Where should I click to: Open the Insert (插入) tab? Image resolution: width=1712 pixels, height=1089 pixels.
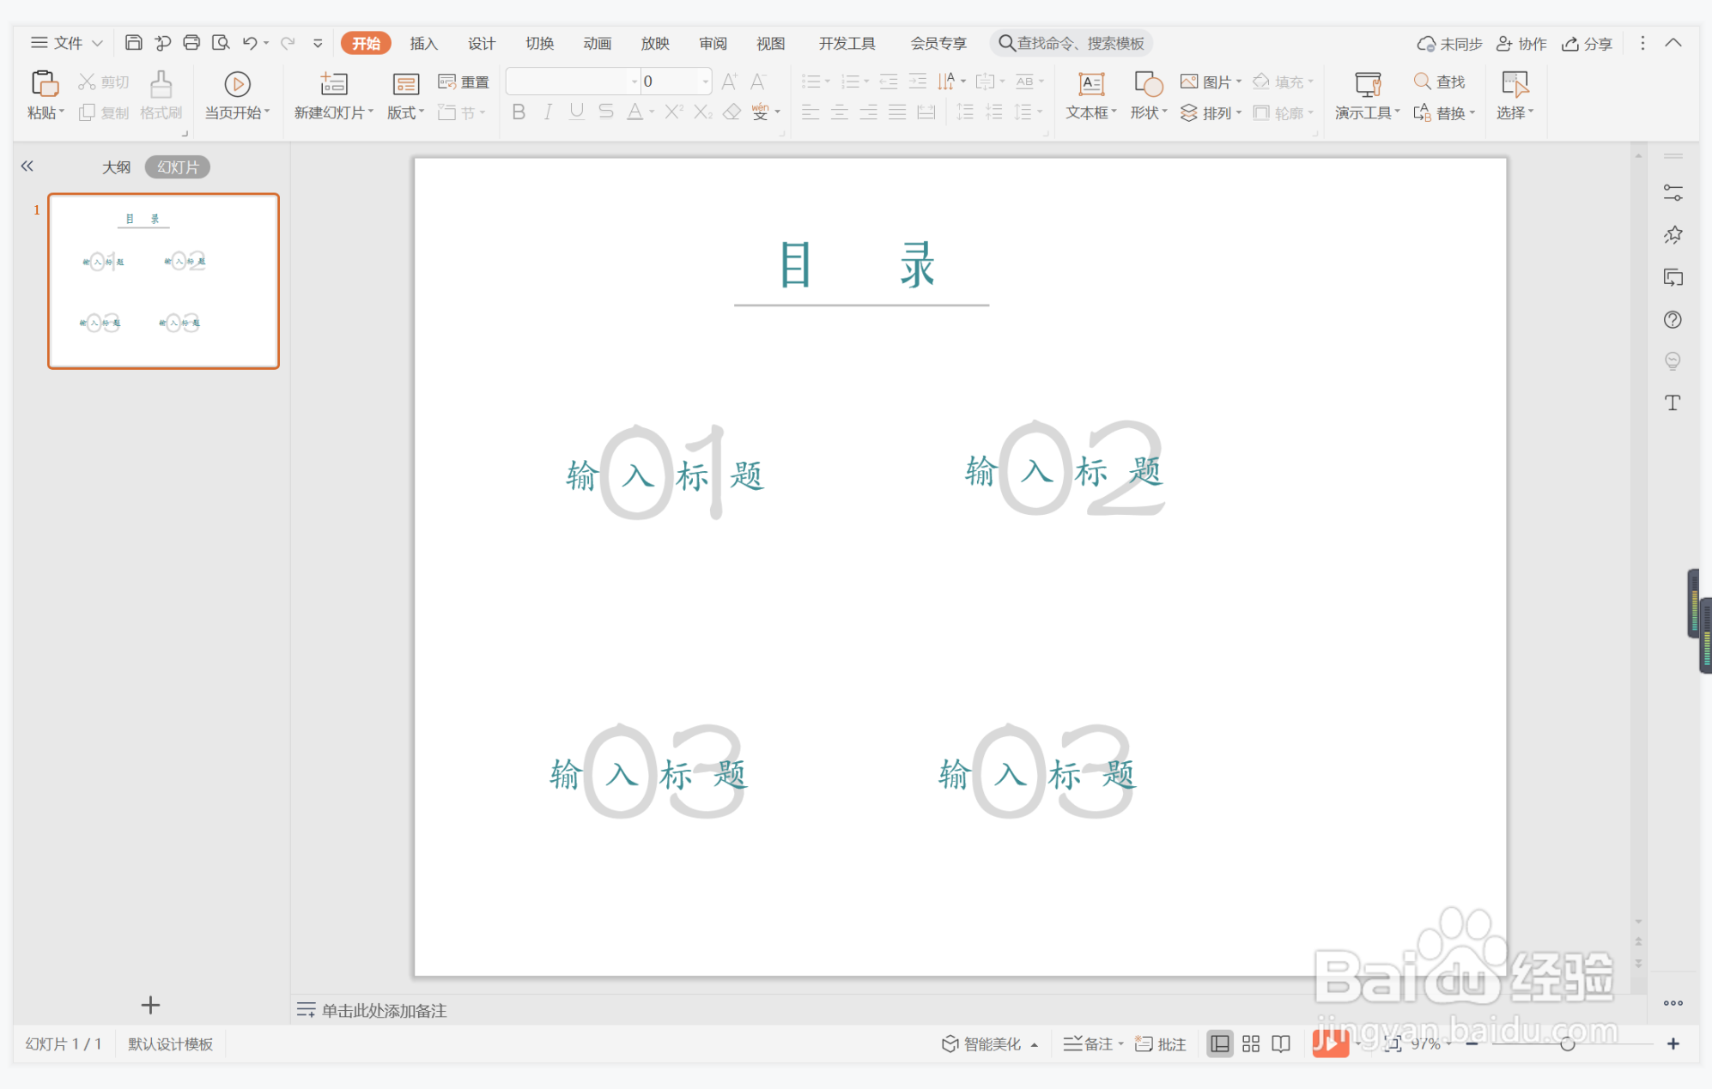423,43
